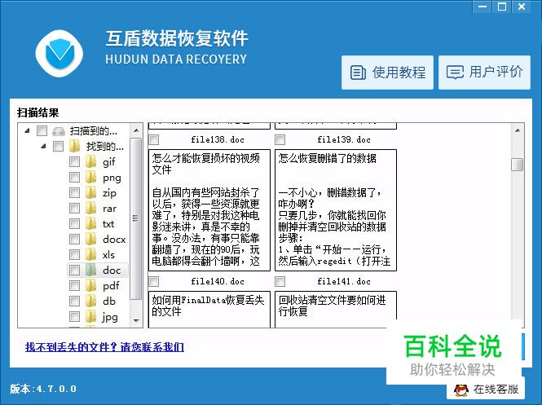Image resolution: width=542 pixels, height=405 pixels.
Task: Click the tree panel scrollbar thumb
Action: coord(136,218)
